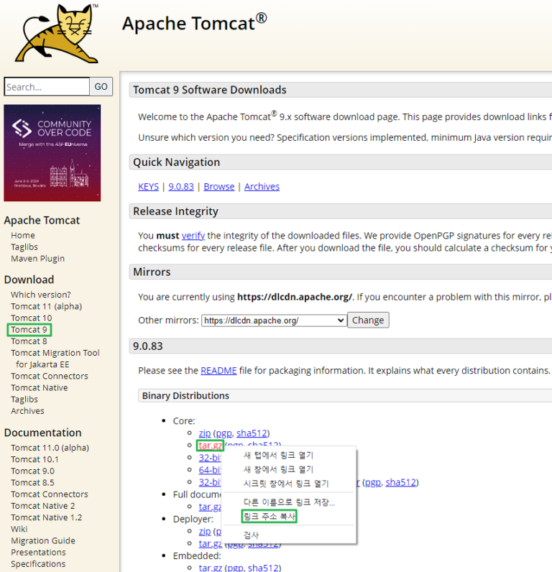Click the Apache Tomcat cat logo
The height and width of the screenshot is (572, 552).
[x=57, y=34]
